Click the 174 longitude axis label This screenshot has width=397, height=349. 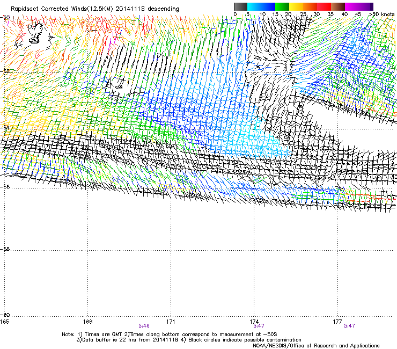pos(254,322)
